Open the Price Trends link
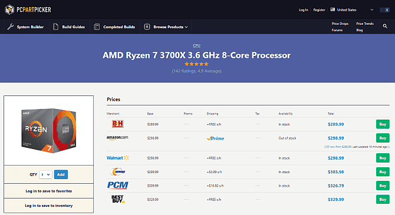Image resolution: width=395 pixels, height=215 pixels. pos(365,24)
